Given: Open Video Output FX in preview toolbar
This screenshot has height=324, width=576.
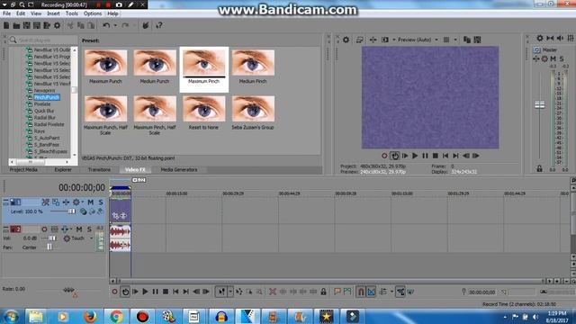Looking at the screenshot, I should (x=373, y=40).
